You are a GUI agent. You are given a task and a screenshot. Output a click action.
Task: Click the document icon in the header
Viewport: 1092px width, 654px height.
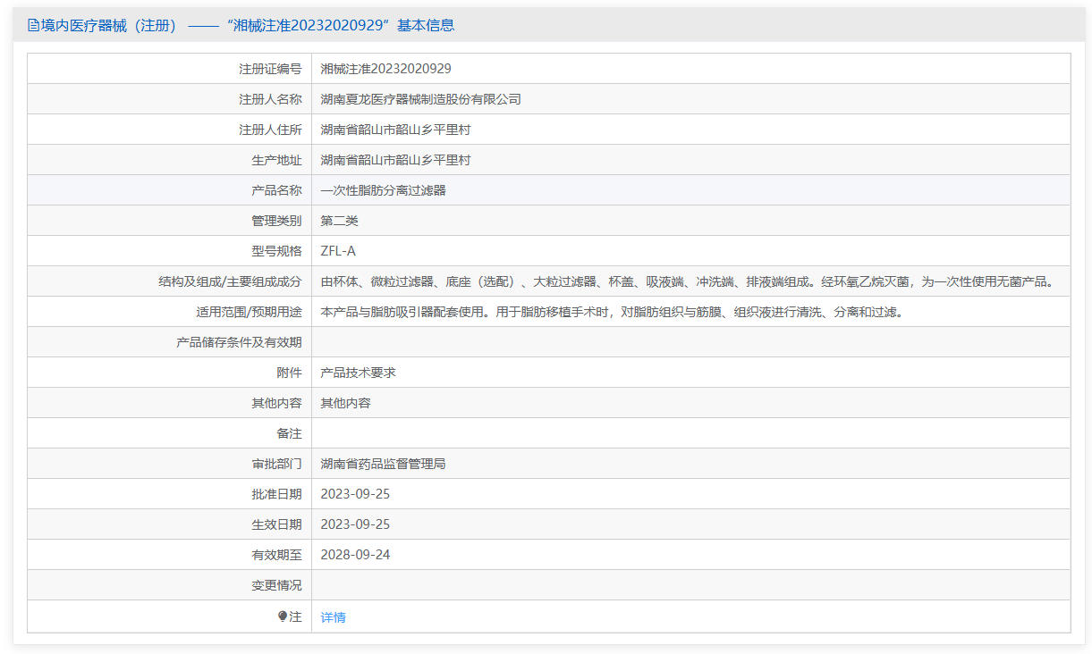pos(33,25)
